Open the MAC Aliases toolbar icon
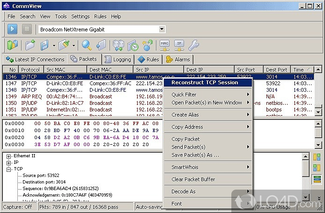Image resolution: width=325 pixels, height=213 pixels. (x=164, y=45)
